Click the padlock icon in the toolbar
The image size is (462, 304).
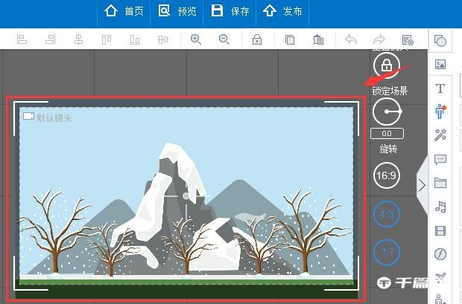(x=256, y=39)
